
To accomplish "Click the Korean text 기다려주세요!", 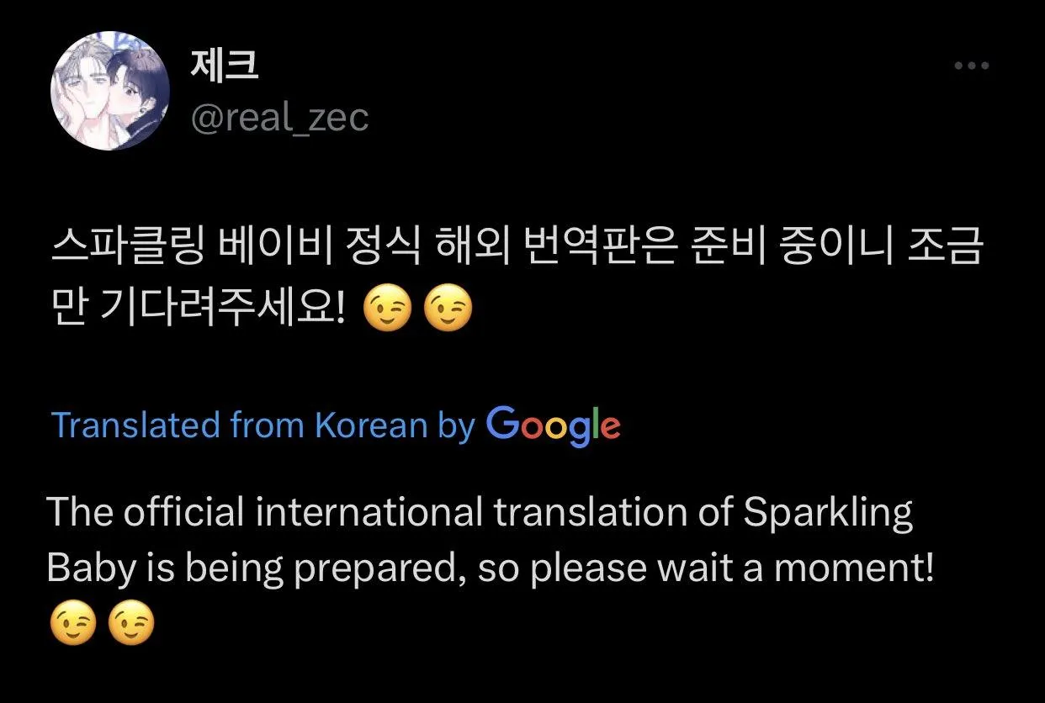I will (222, 311).
